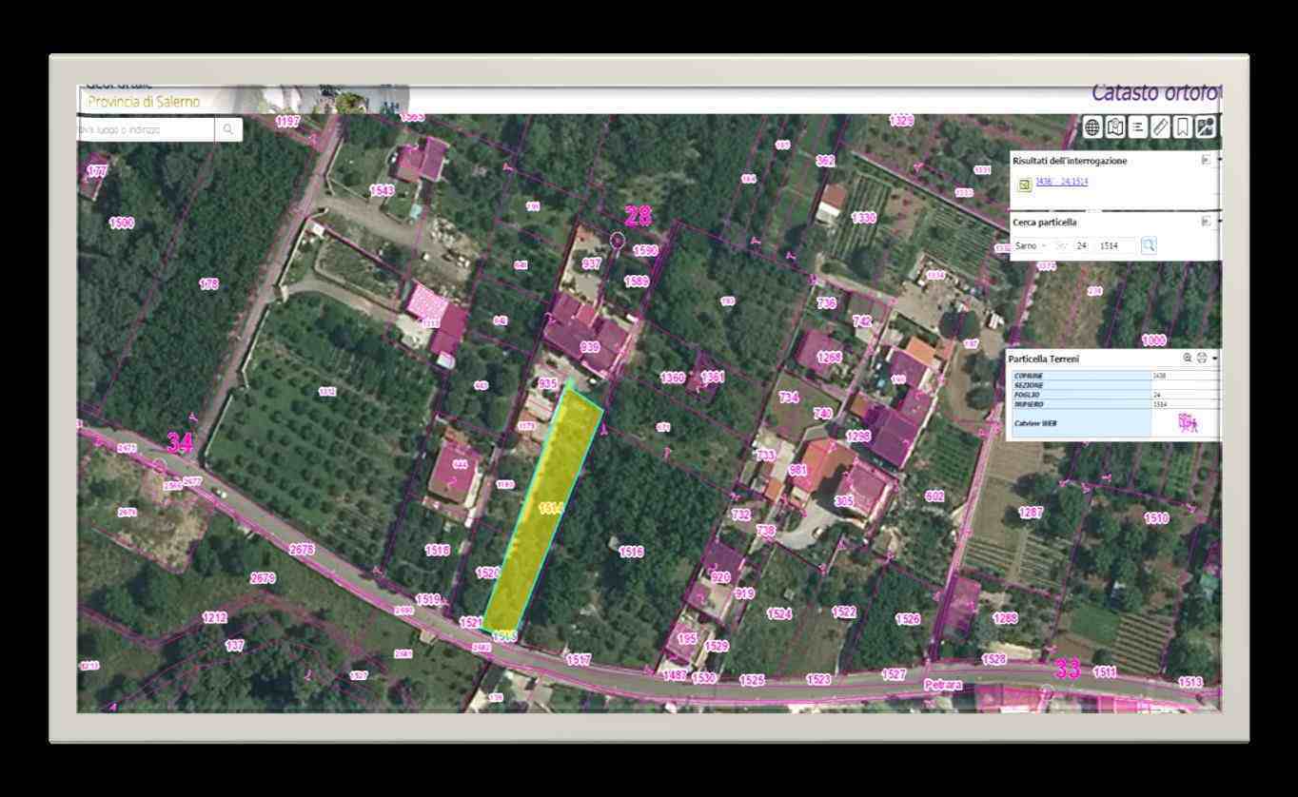Click the place or address search field
The image size is (1298, 797).
146,129
